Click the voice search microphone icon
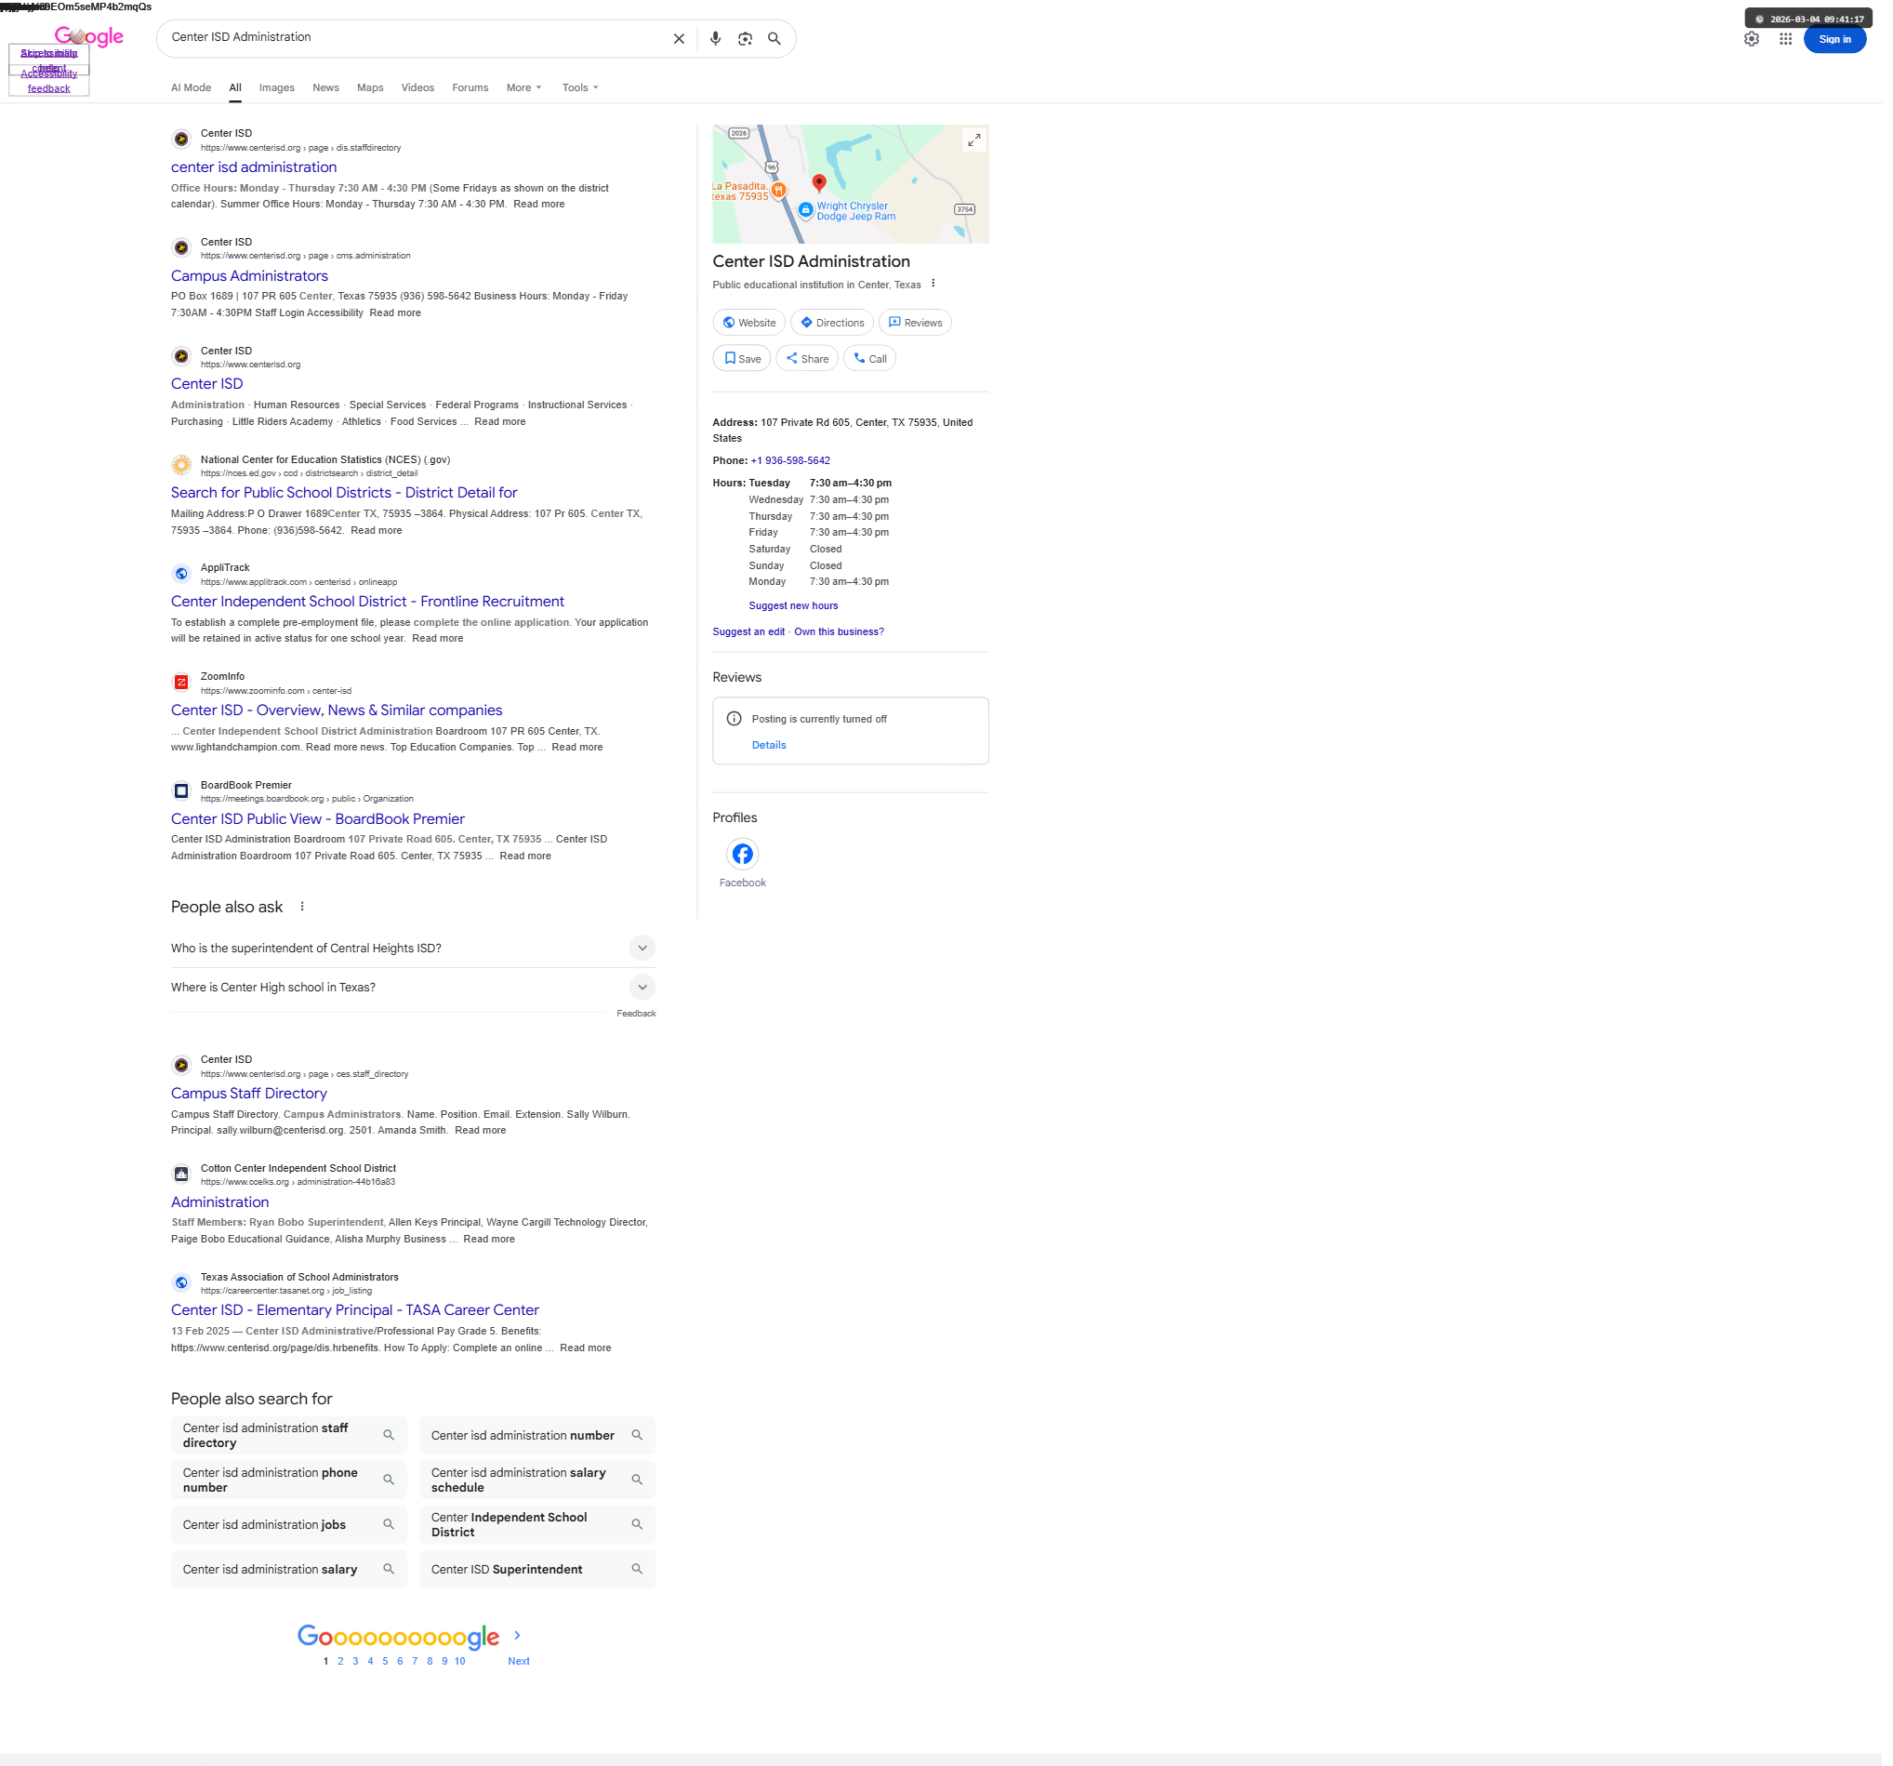 (x=715, y=39)
